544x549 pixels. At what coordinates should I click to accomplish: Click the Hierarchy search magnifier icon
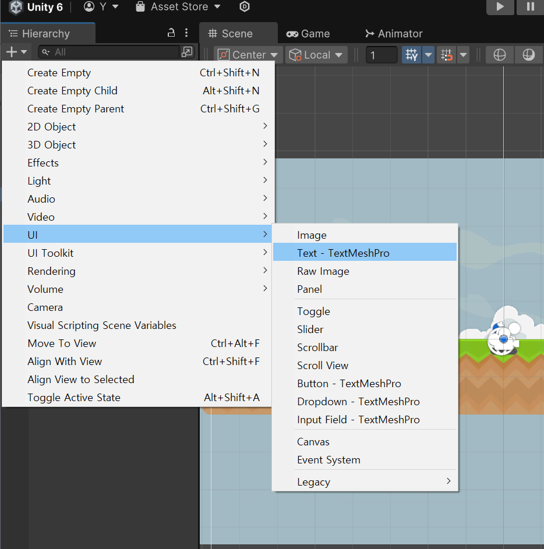pos(45,52)
